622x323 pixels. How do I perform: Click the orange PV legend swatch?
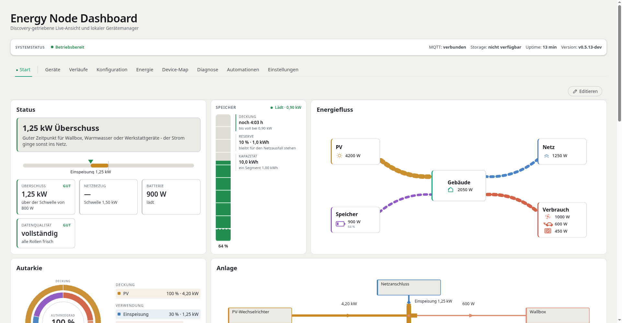pos(119,294)
